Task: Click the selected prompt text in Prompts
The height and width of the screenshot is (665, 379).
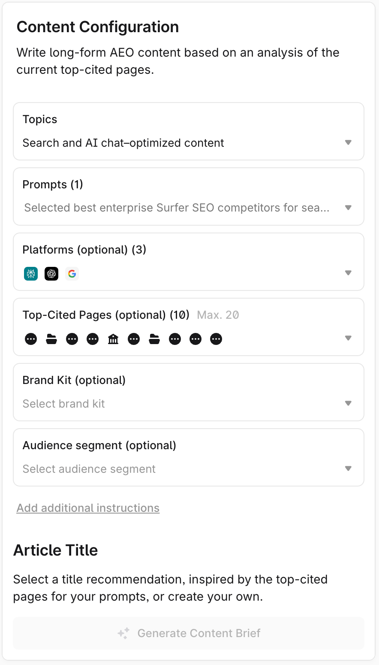Action: pos(177,208)
